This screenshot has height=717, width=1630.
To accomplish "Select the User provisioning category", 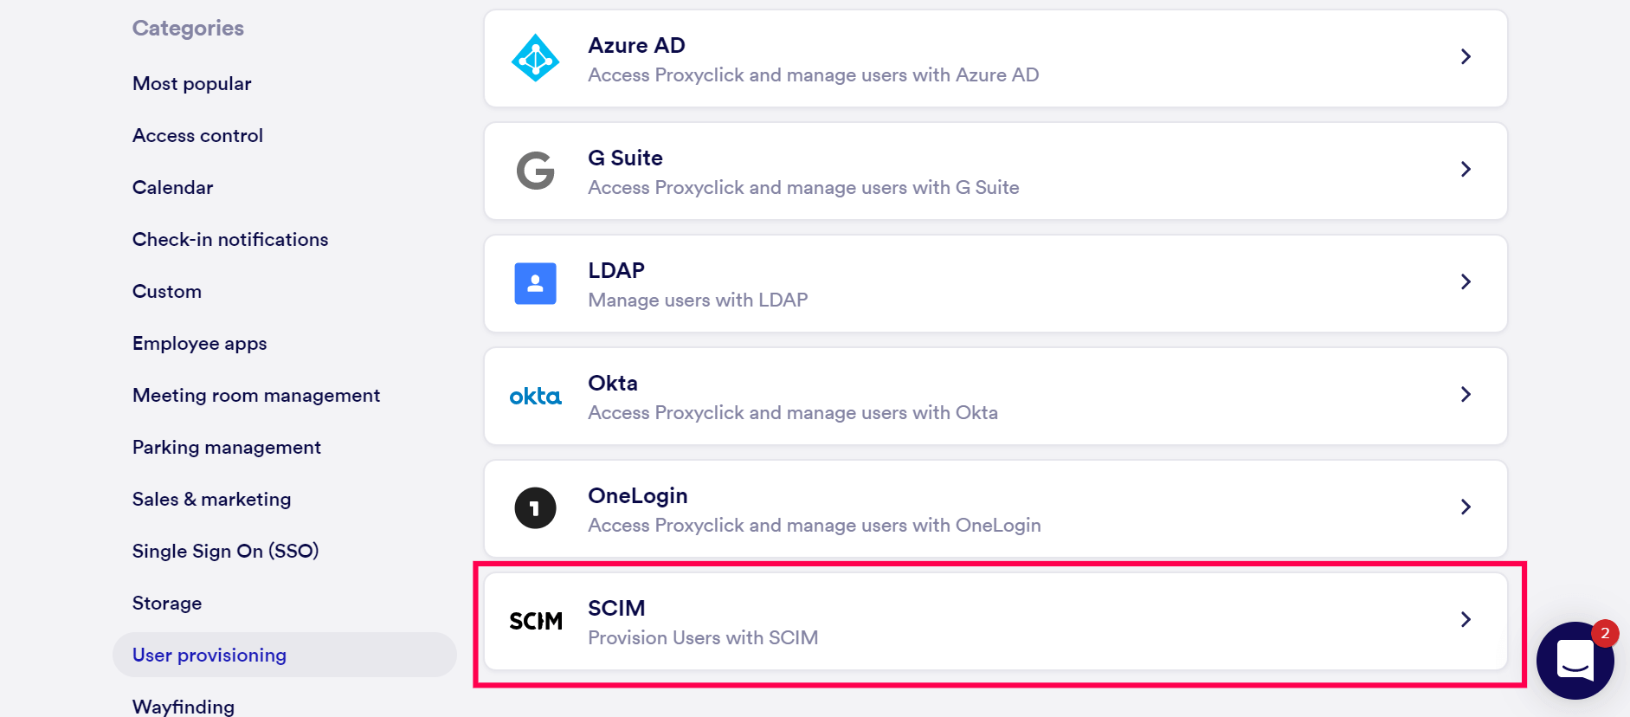I will [209, 656].
